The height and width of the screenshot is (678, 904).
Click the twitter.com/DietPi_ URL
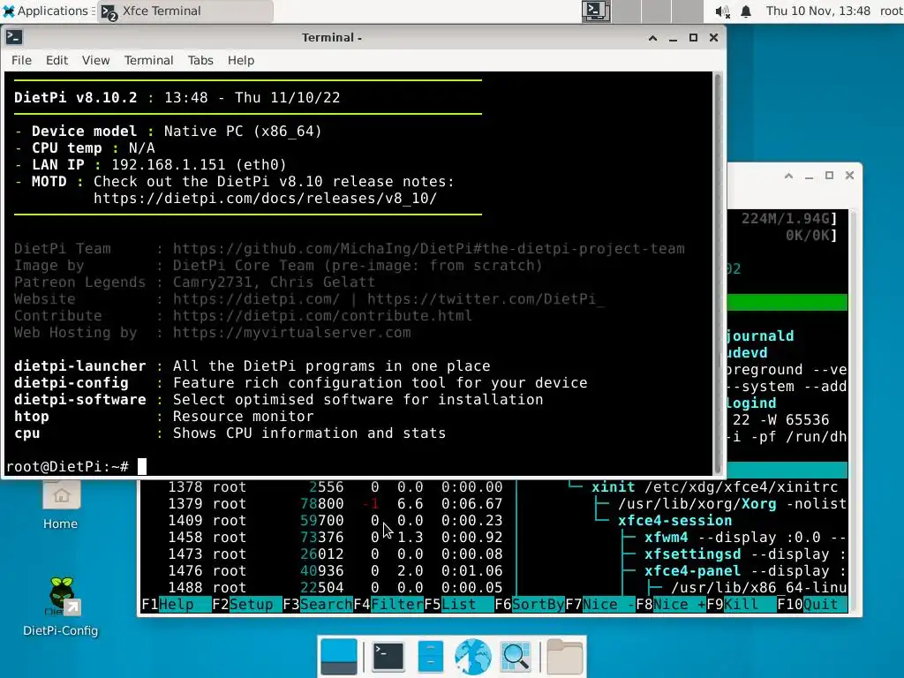coord(486,298)
